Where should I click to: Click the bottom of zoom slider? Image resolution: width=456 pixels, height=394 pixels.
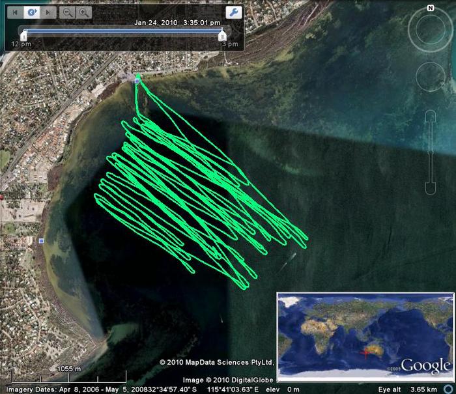431,188
